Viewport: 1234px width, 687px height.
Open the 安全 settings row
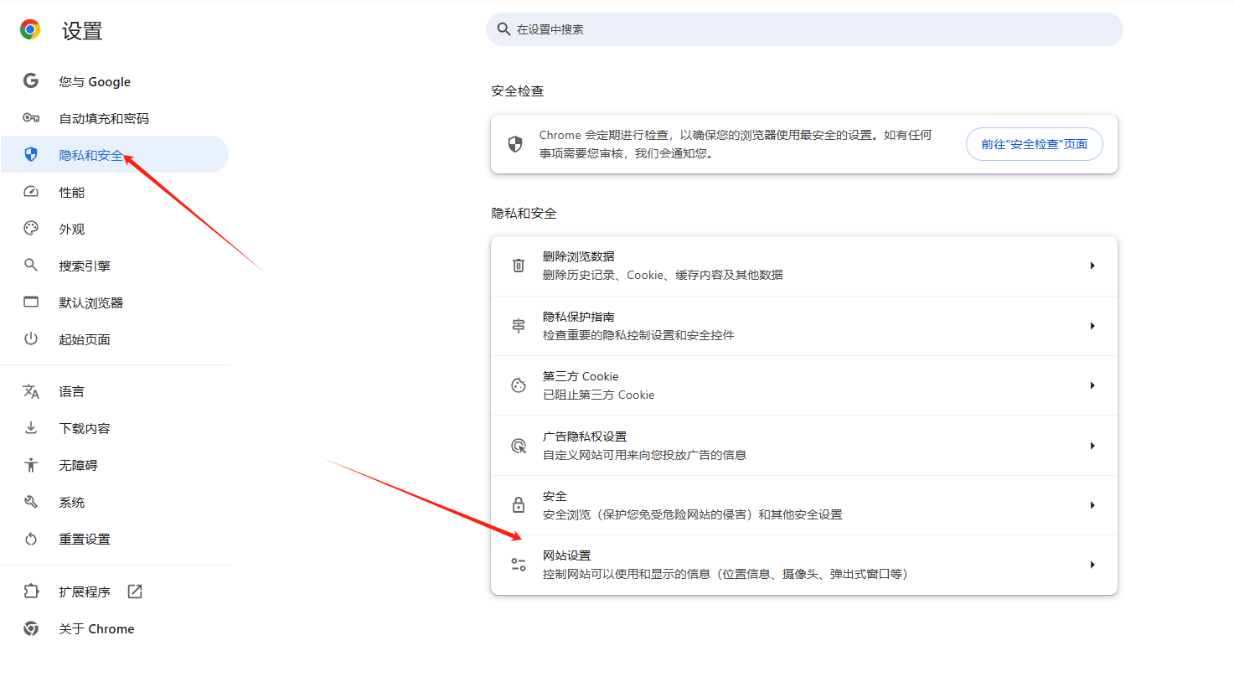(804, 505)
